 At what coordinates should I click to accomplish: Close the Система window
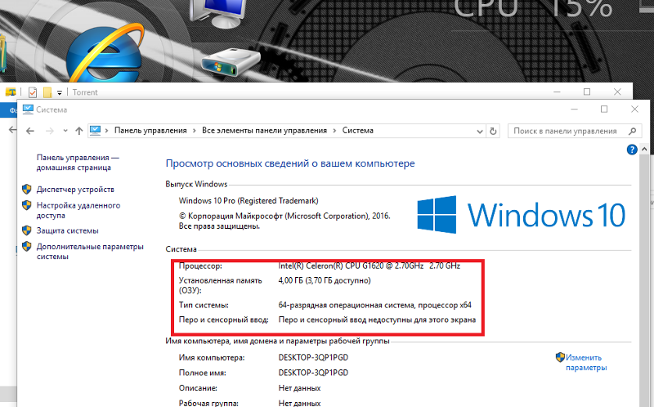pos(635,110)
